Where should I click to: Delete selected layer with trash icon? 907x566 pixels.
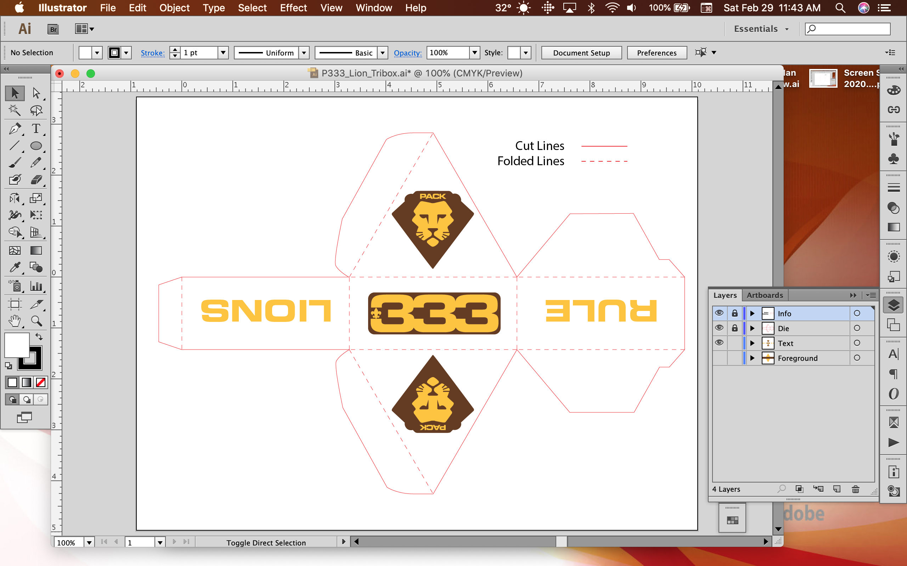[855, 489]
